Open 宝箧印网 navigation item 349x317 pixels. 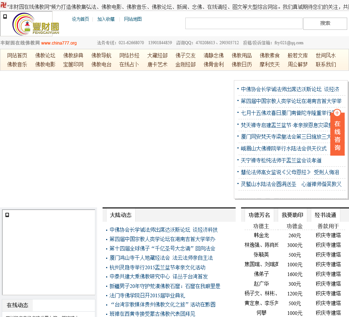click(x=73, y=64)
